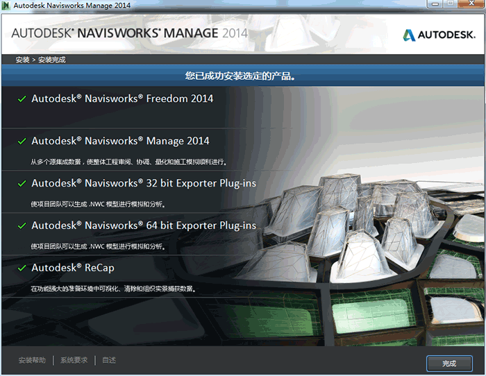Select the Navisworks 64 bit Exporter Plug-ins entry

(144, 225)
